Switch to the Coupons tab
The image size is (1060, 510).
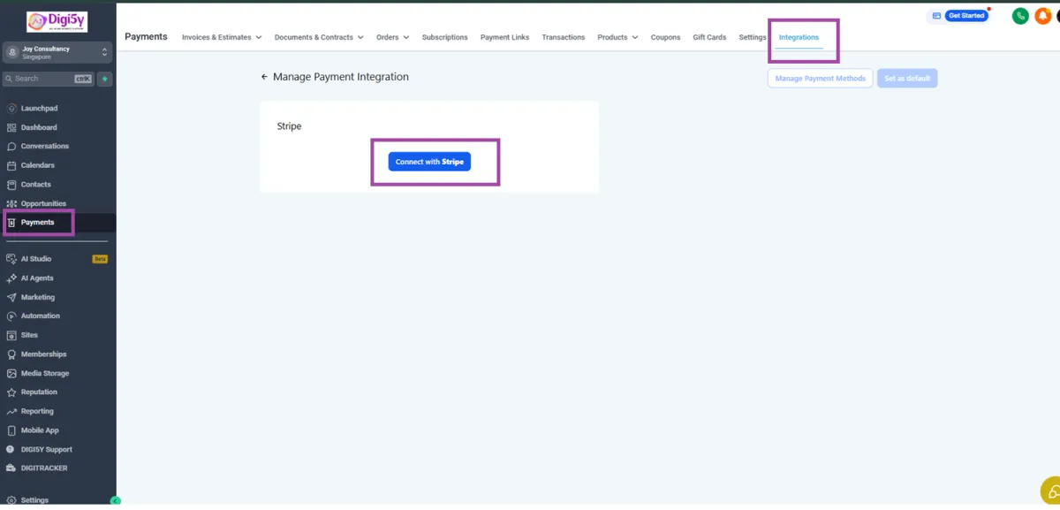[x=665, y=37]
